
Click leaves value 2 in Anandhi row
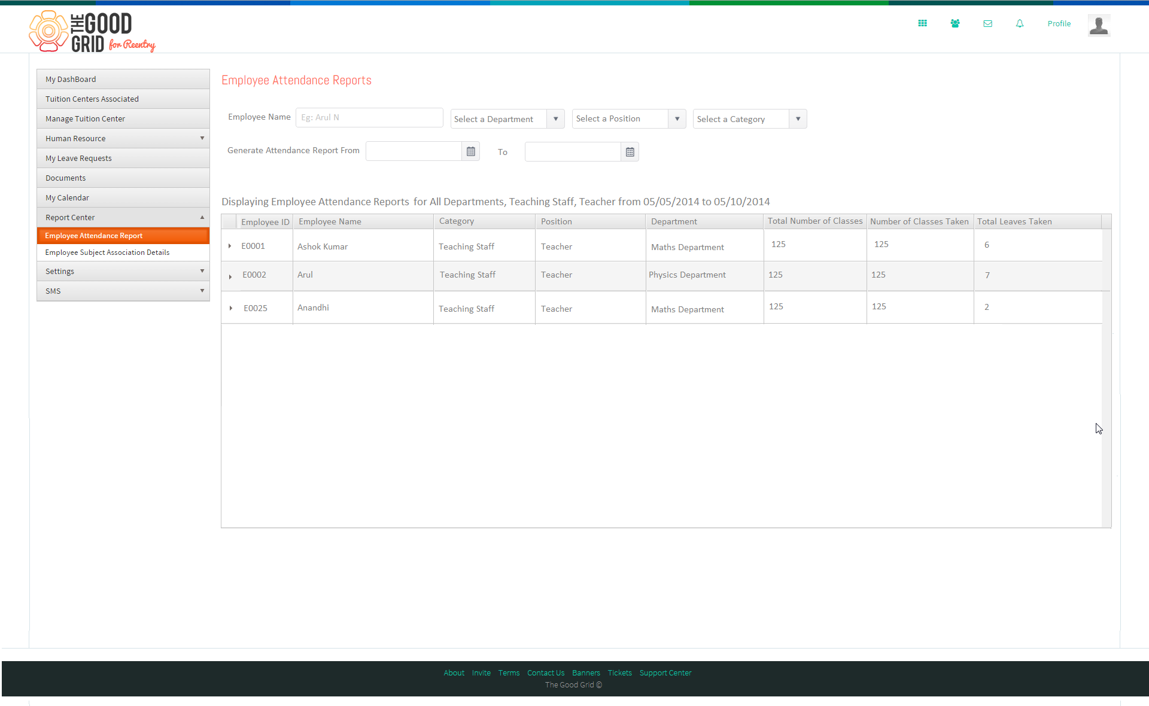pyautogui.click(x=986, y=307)
